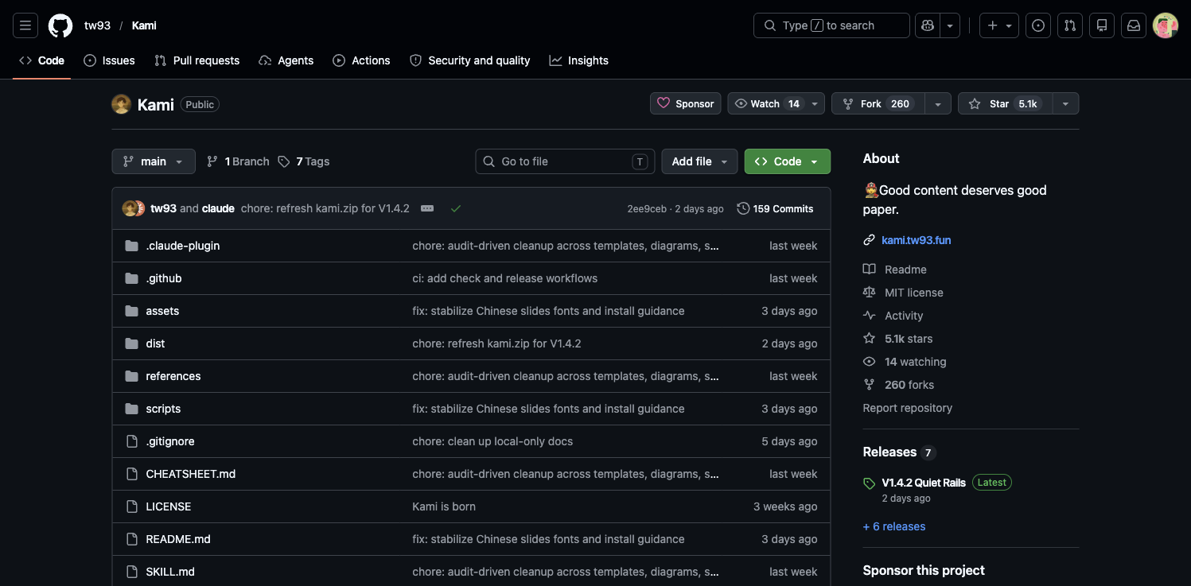Open the LICENSE file

pyautogui.click(x=169, y=506)
